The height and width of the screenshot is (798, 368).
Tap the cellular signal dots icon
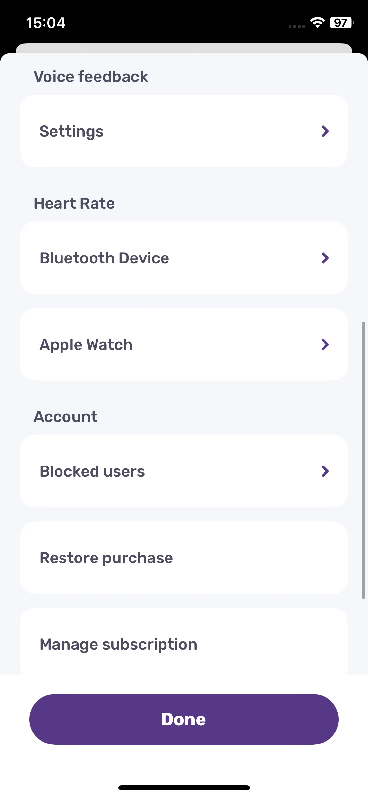coord(297,26)
